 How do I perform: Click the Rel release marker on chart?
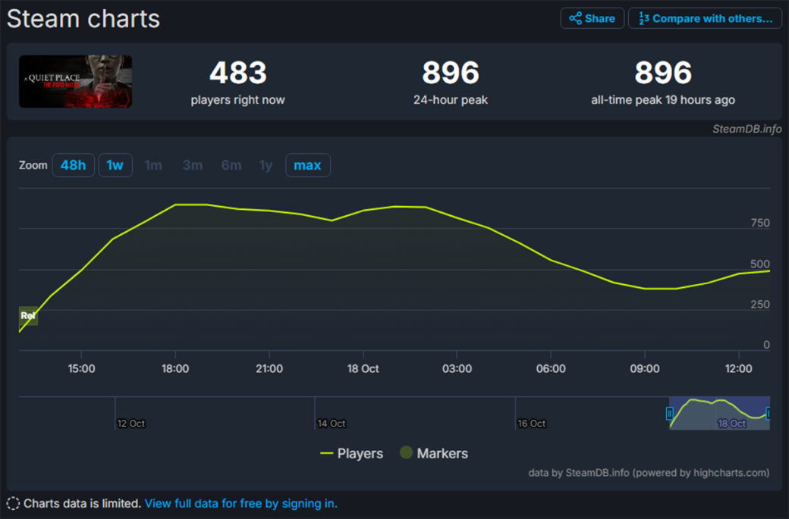pyautogui.click(x=28, y=316)
